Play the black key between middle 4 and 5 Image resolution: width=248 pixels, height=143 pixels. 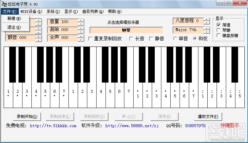point(105,65)
